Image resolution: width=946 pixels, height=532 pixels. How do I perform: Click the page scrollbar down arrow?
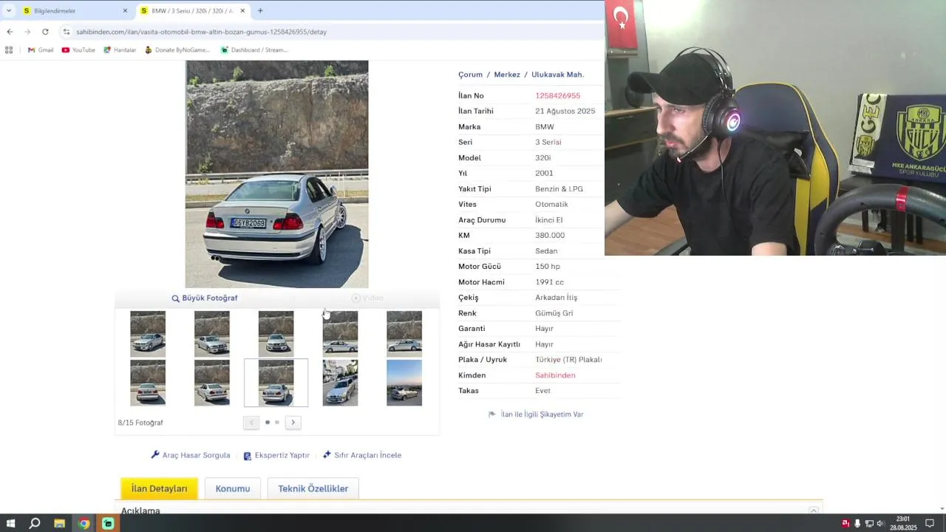942,508
